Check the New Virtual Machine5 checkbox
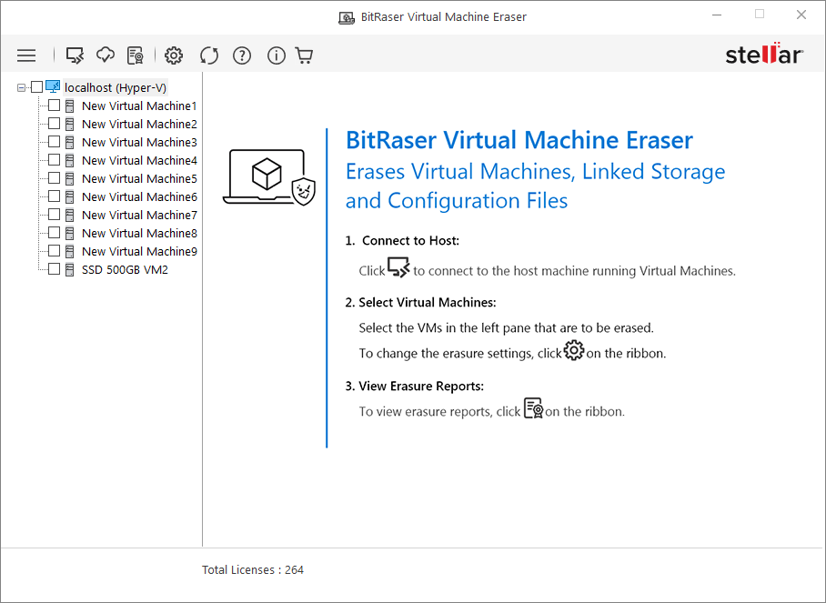 55,178
